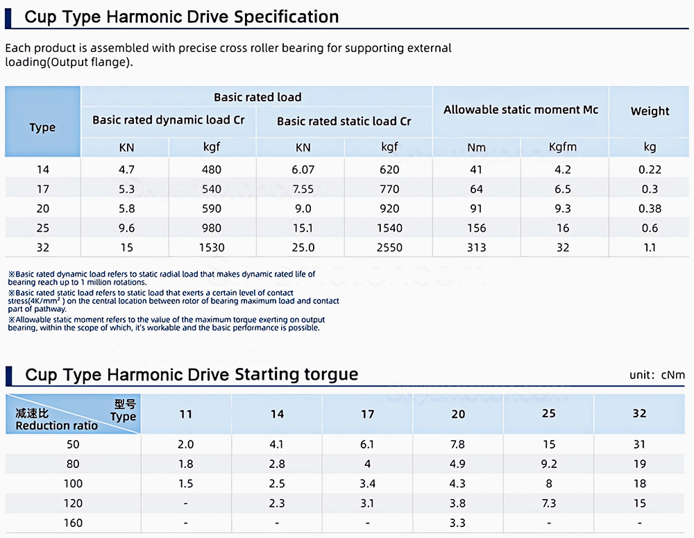This screenshot has height=538, width=694.
Task: Select the Kgfm unit sub-header
Action: click(x=563, y=147)
